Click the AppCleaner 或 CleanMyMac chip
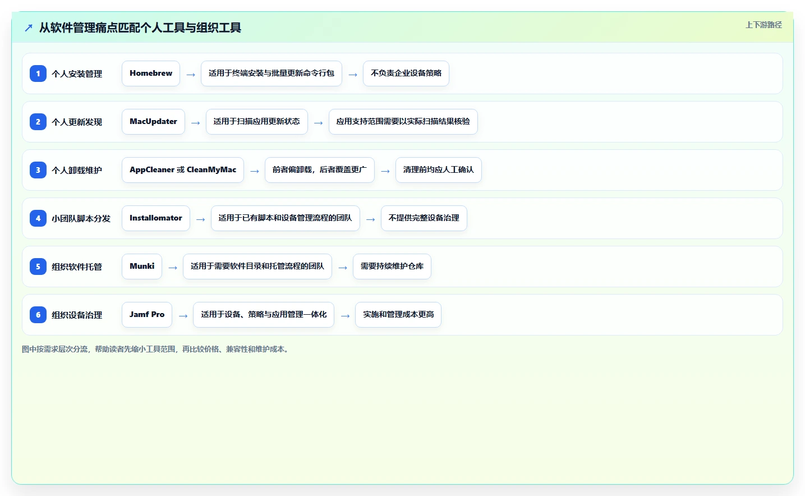Screen dimensions: 805x496 coord(183,170)
